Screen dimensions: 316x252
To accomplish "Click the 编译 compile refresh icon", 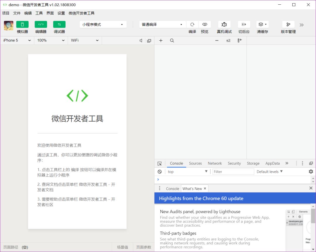I will click(x=192, y=24).
